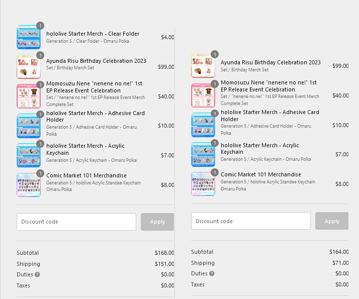This screenshot has height=299, width=359.
Task: Click $8.00 price in right cart
Action: click(x=342, y=184)
